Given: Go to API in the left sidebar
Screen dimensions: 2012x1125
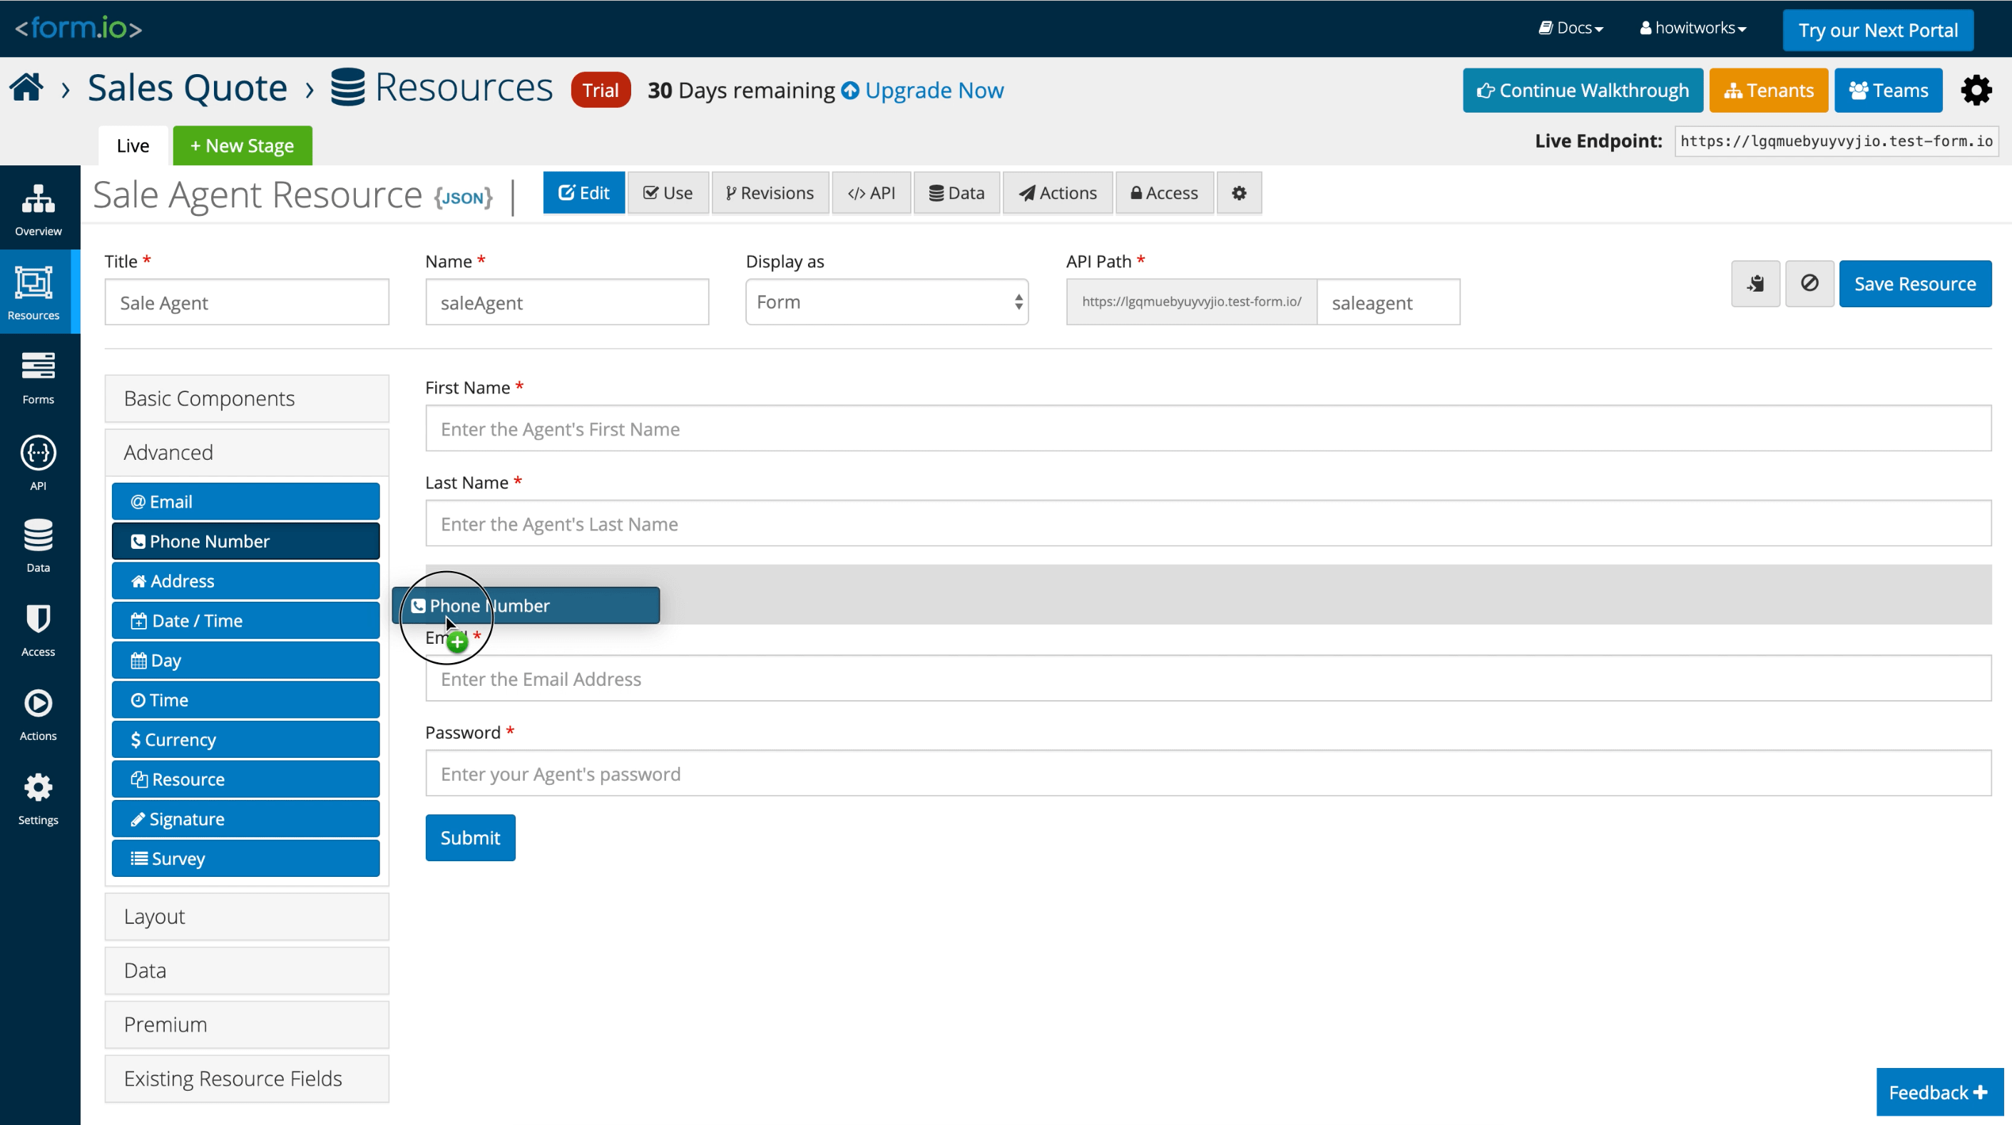Looking at the screenshot, I should (39, 462).
